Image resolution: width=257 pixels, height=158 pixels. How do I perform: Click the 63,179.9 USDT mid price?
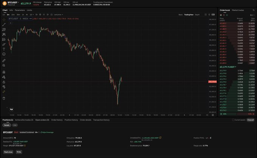point(228,67)
